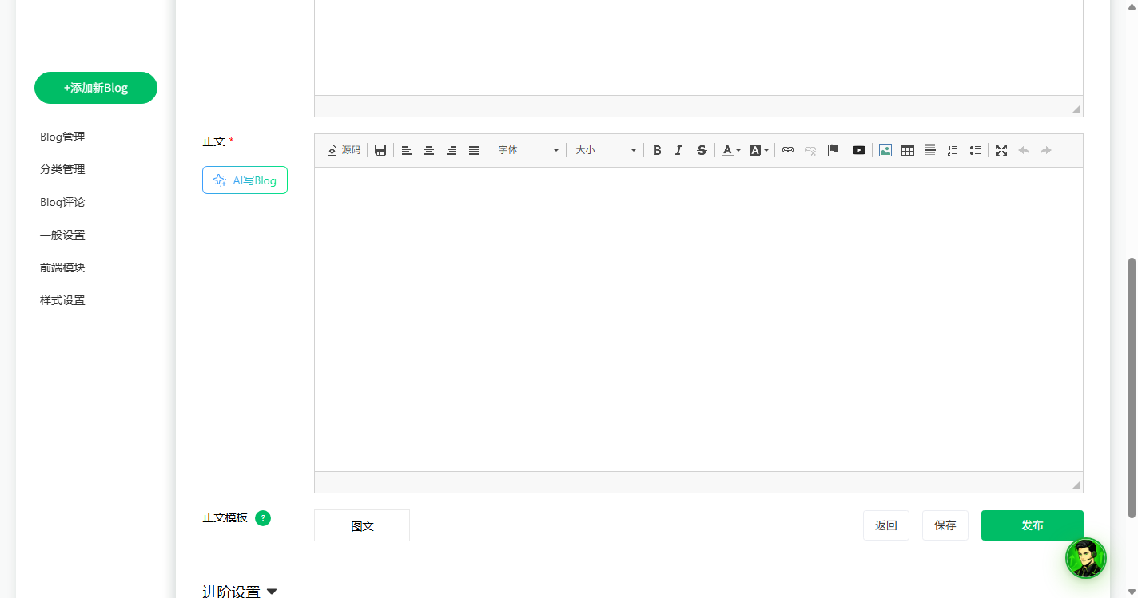Open the 大小 font size dropdown
This screenshot has height=598, width=1138.
tap(605, 150)
